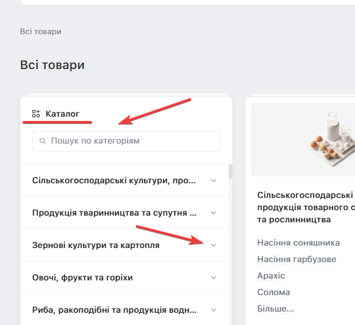This screenshot has height=325, width=355.
Task: Open the Арахіс link
Action: tap(271, 276)
